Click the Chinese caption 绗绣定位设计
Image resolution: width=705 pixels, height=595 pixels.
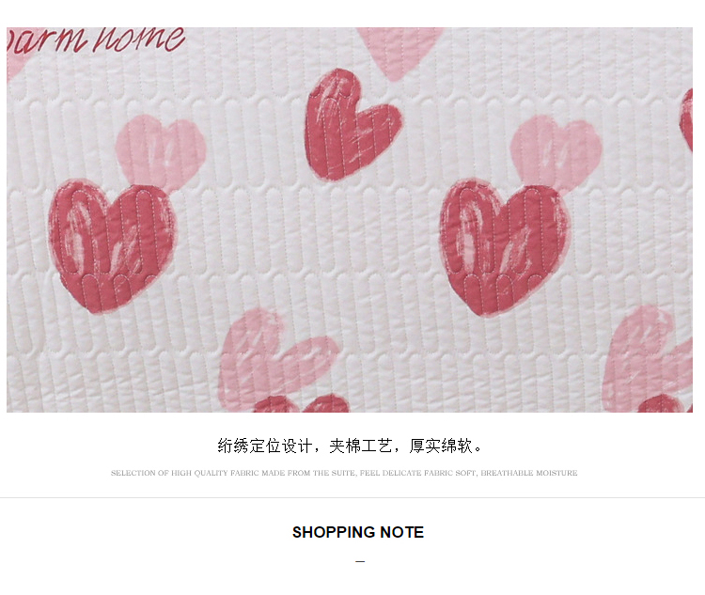tap(265, 446)
